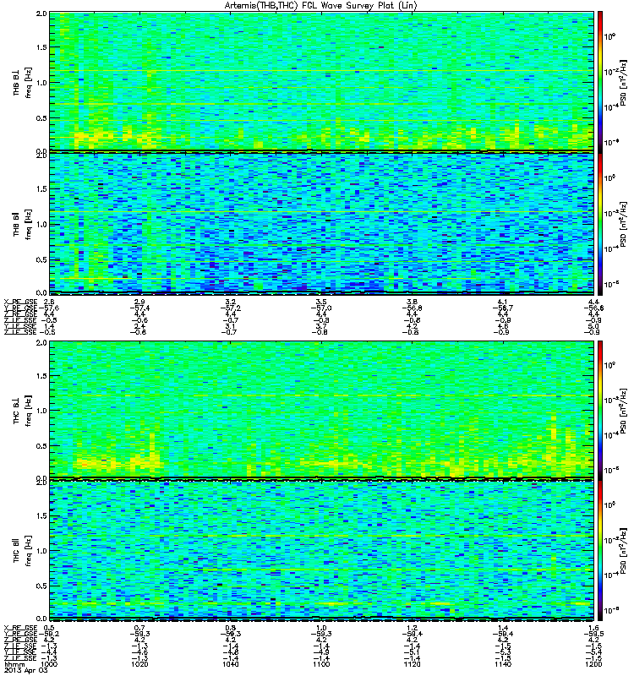The image size is (634, 676).
Task: Click the 'THB B∥ freq [Hz]' y-axis label
Action: pyautogui.click(x=23, y=224)
